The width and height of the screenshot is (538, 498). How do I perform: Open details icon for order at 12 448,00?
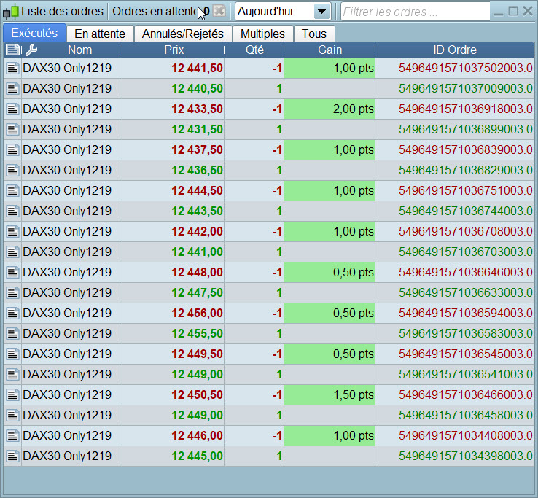pyautogui.click(x=12, y=272)
